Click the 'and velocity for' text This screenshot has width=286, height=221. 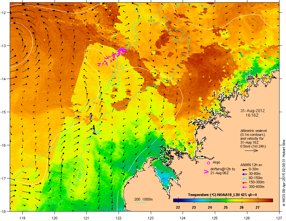point(252,138)
